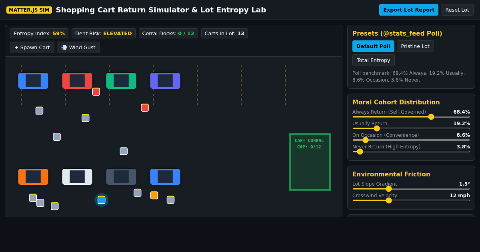Reset the lot simulation

tap(457, 10)
